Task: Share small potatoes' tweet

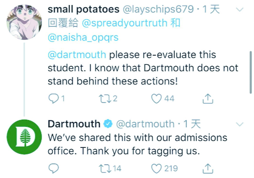Action: (208, 99)
